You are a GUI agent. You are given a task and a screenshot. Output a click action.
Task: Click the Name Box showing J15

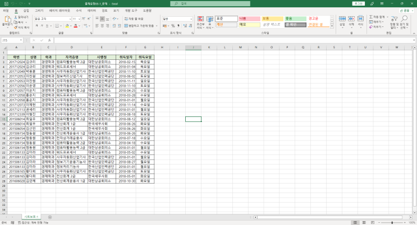pos(12,40)
